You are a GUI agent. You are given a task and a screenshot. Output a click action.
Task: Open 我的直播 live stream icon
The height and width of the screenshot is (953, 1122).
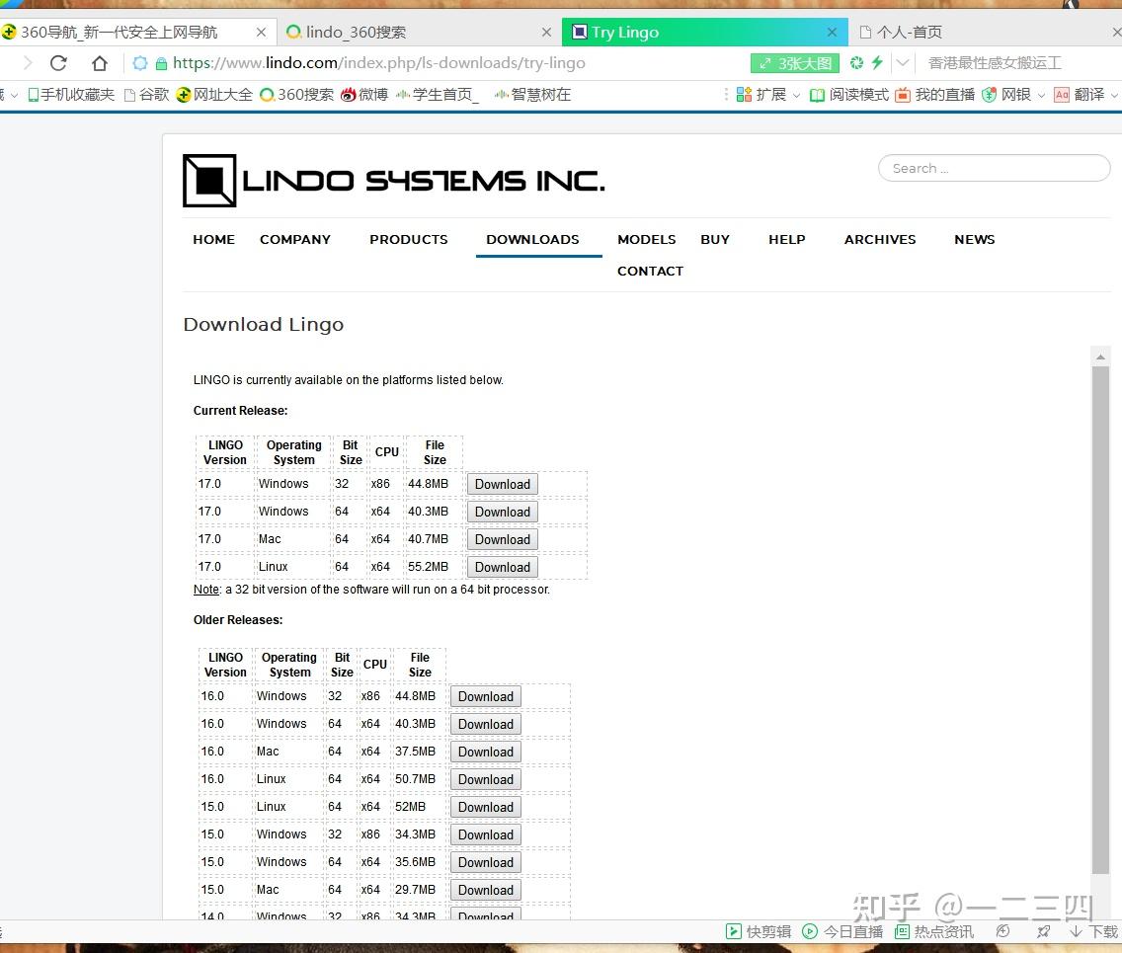903,95
